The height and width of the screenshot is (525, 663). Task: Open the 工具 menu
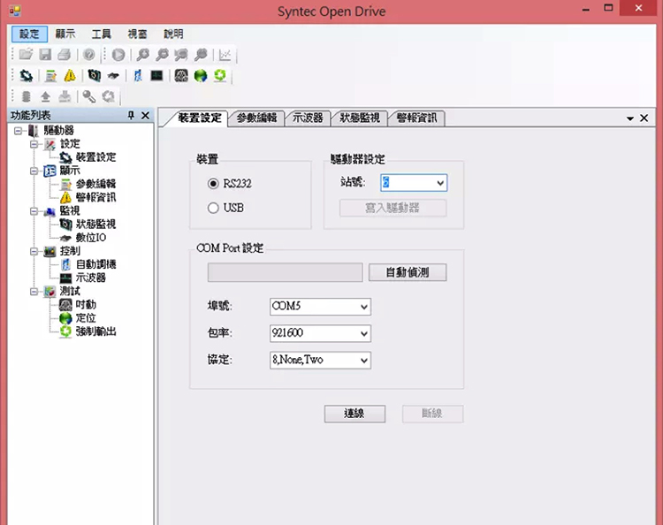click(102, 34)
